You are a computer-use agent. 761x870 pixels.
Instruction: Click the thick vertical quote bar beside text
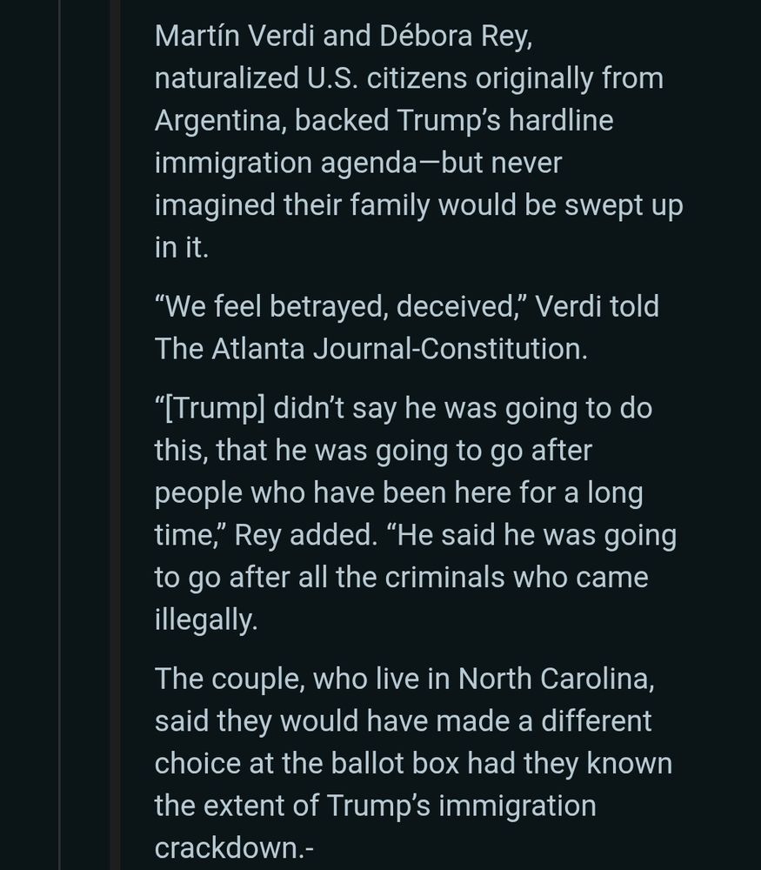115,435
